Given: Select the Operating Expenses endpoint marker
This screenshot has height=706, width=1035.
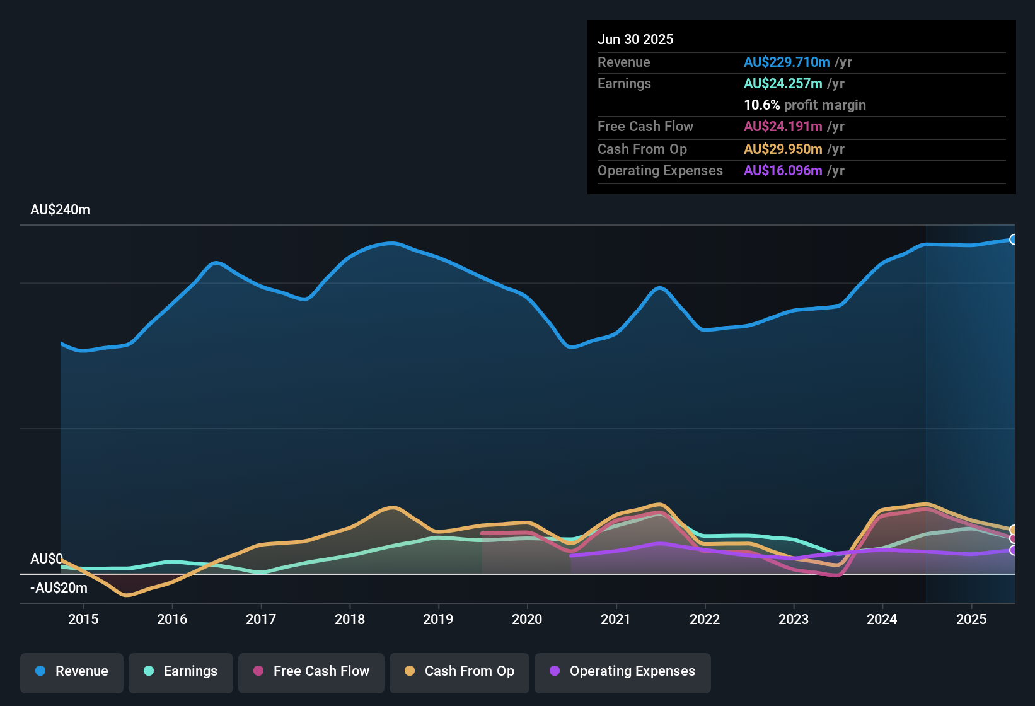Looking at the screenshot, I should [1014, 550].
